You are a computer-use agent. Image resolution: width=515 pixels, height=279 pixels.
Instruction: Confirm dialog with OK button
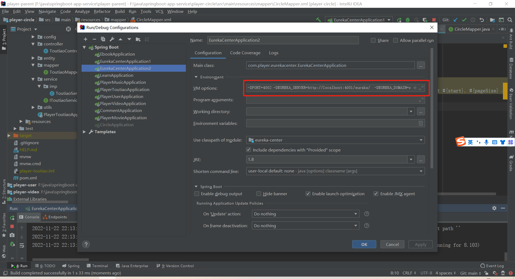pos(364,244)
